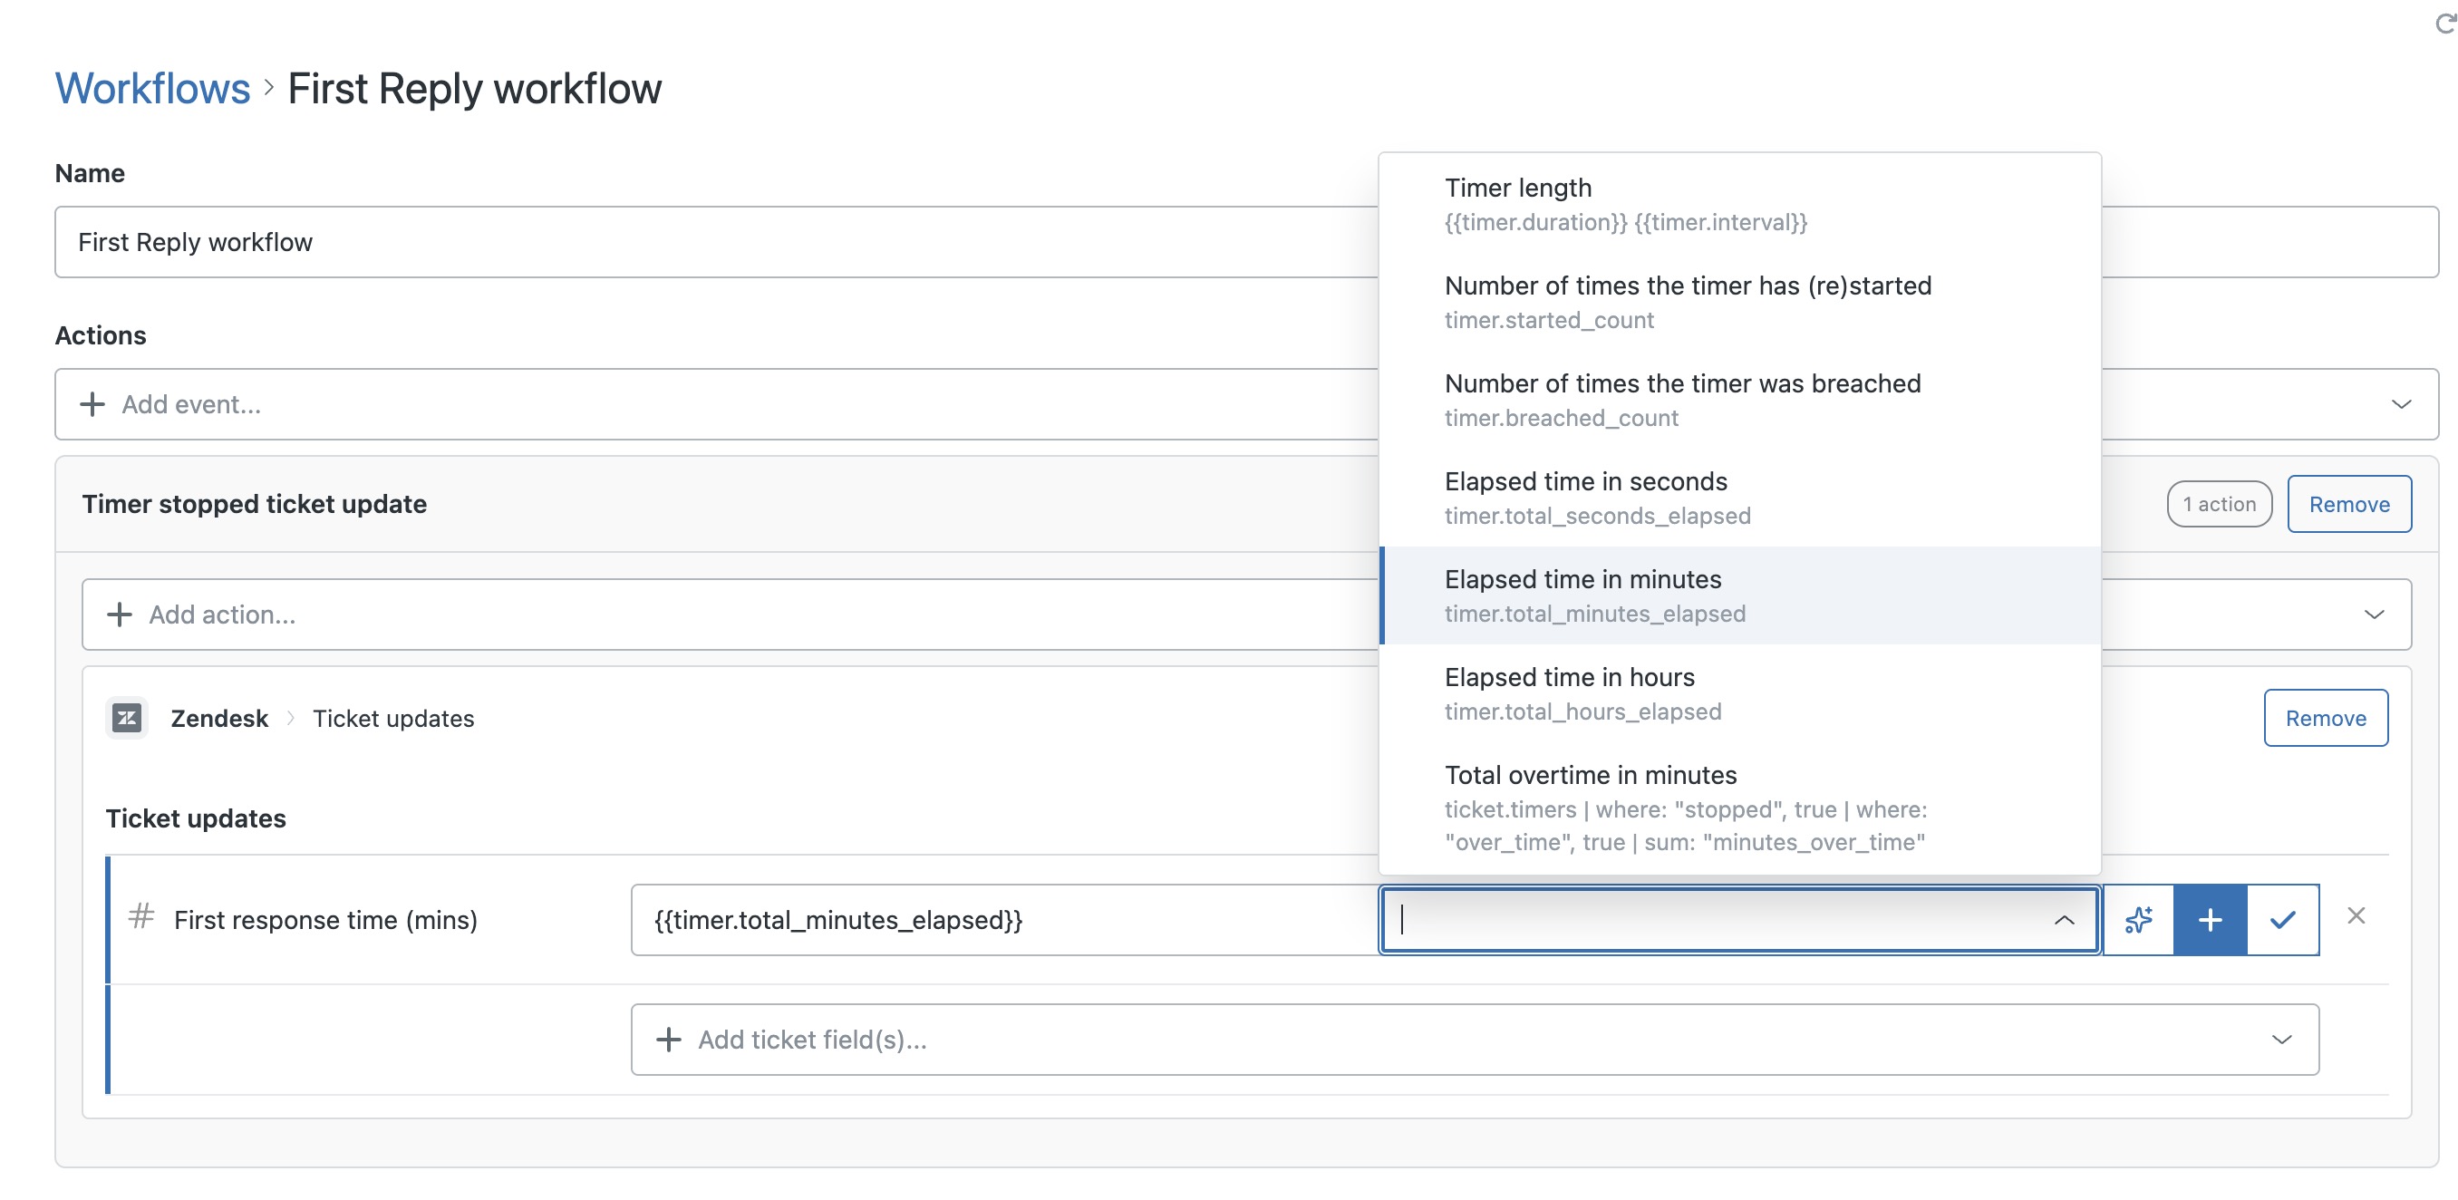Click the refresh icon at top right
Image resolution: width=2458 pixels, height=1200 pixels.
[x=2444, y=23]
